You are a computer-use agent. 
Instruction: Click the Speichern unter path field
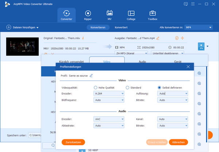pyautogui.click(x=35, y=135)
